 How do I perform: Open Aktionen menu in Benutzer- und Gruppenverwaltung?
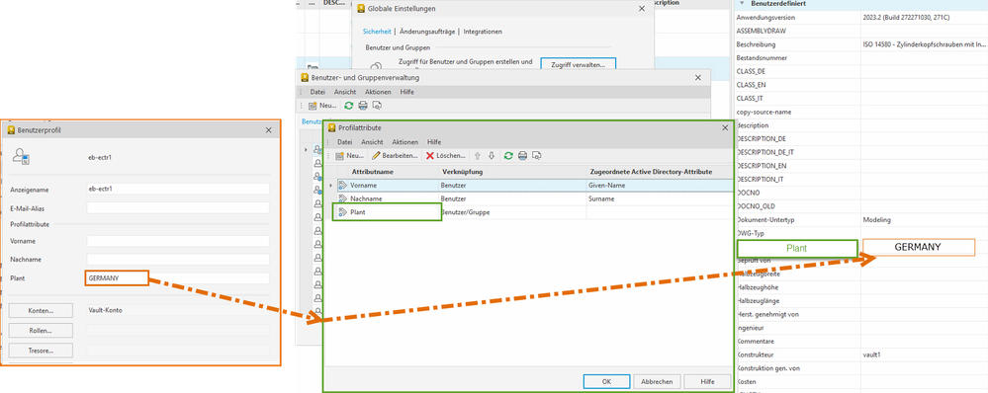tap(378, 92)
